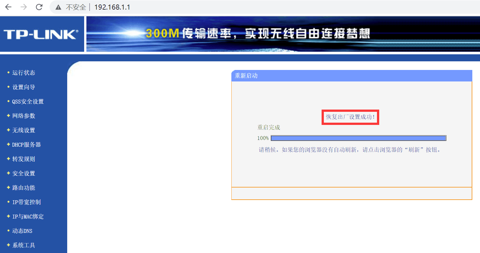Click the 192.168.1.1 address bar
Image resolution: width=480 pixels, height=253 pixels.
[x=112, y=7]
